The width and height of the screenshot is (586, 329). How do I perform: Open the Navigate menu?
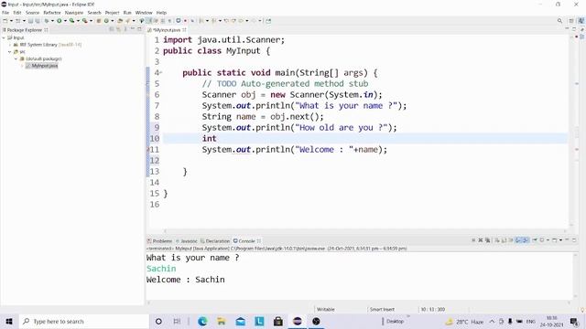click(74, 12)
